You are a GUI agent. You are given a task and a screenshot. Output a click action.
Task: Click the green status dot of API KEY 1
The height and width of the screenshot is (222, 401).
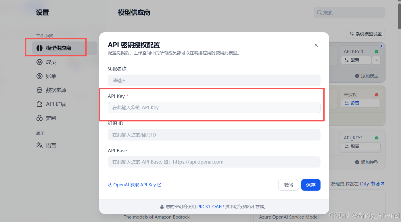pyautogui.click(x=377, y=52)
